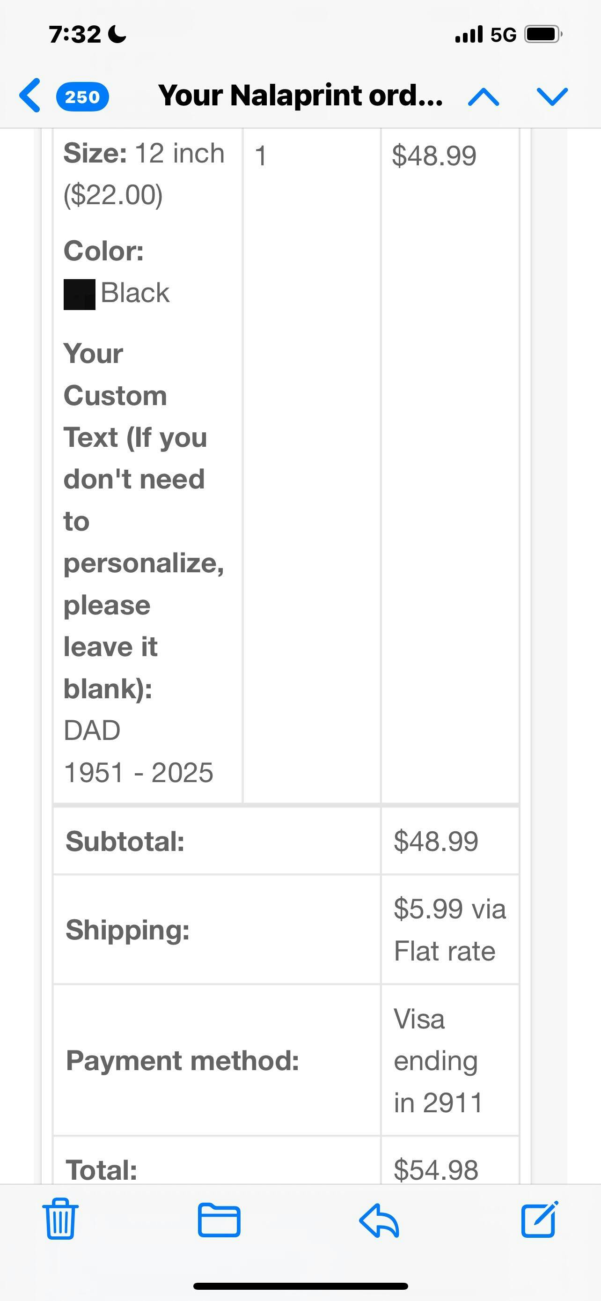Tap the Subtotal $48.99 value
The image size is (601, 1301).
tap(435, 842)
